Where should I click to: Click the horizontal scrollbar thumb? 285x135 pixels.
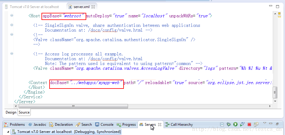(73, 106)
